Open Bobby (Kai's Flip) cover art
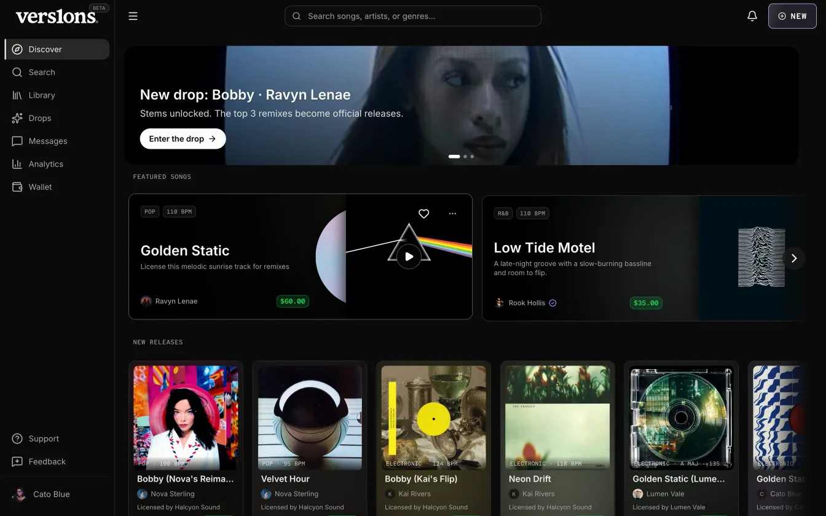 [x=433, y=418]
